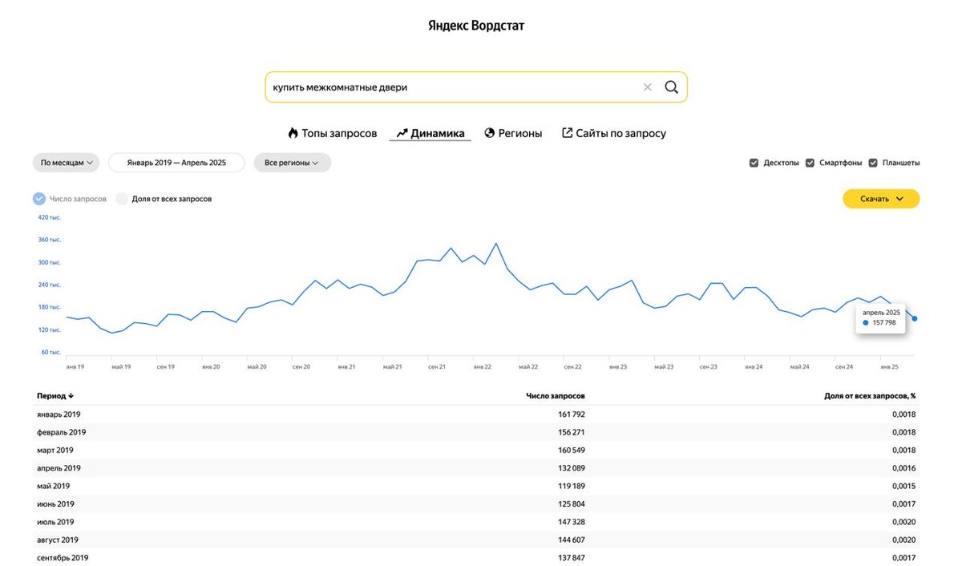Click the value 137 847
The width and height of the screenshot is (962, 566).
572,558
